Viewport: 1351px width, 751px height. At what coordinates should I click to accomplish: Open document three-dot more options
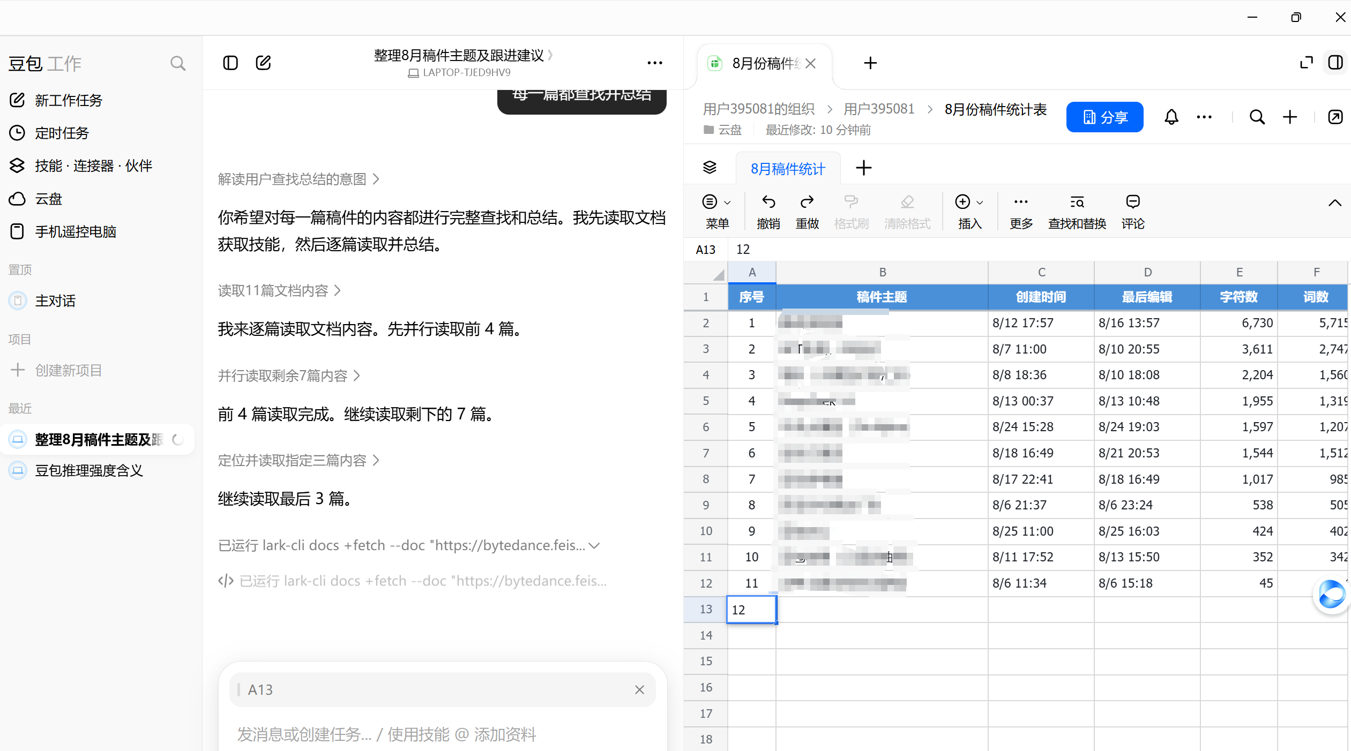click(x=1204, y=117)
